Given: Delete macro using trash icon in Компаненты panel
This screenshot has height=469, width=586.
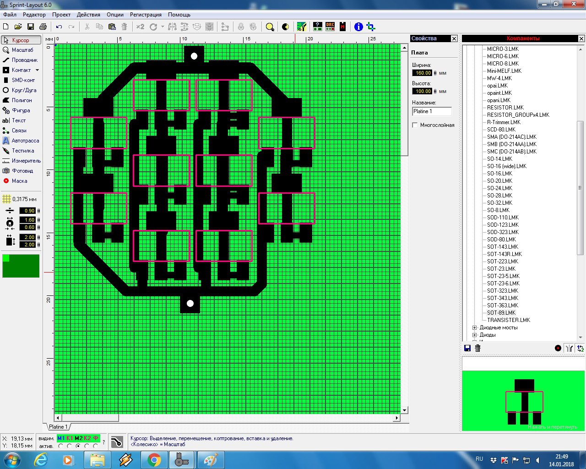Looking at the screenshot, I should coord(478,348).
